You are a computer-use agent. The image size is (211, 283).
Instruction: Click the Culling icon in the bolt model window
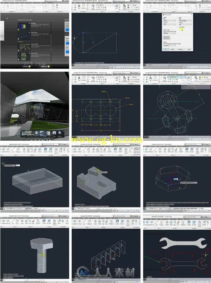pos(44,222)
